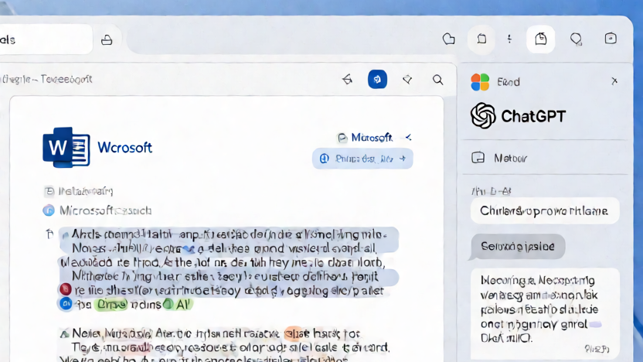Click the copy pages icon in toolbar
The image size is (643, 362).
(481, 39)
